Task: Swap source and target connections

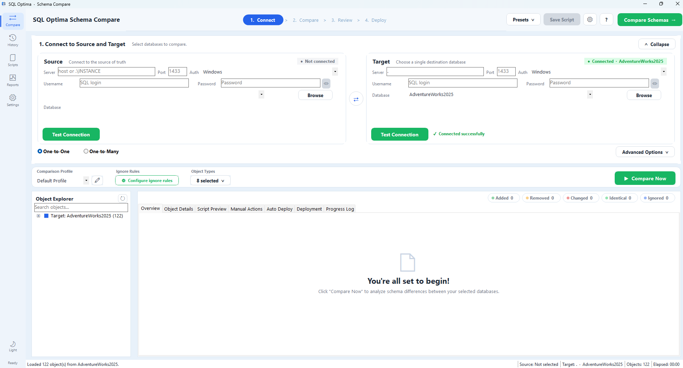Action: (356, 99)
